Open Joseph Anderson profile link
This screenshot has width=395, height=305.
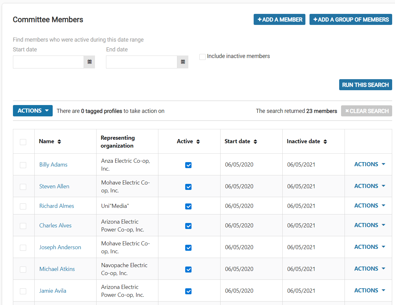(60, 247)
